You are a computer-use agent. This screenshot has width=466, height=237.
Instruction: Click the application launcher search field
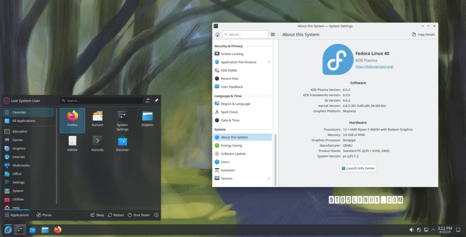pyautogui.click(x=102, y=101)
